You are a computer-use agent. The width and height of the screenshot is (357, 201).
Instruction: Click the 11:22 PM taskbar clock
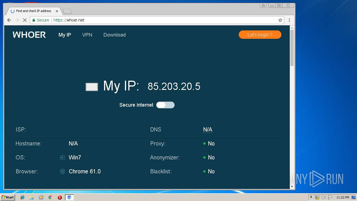click(342, 197)
